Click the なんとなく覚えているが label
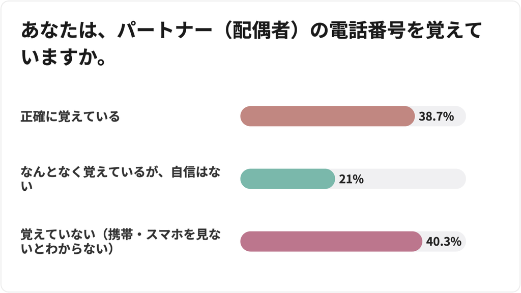Viewport: 521px width, 293px height. click(92, 172)
